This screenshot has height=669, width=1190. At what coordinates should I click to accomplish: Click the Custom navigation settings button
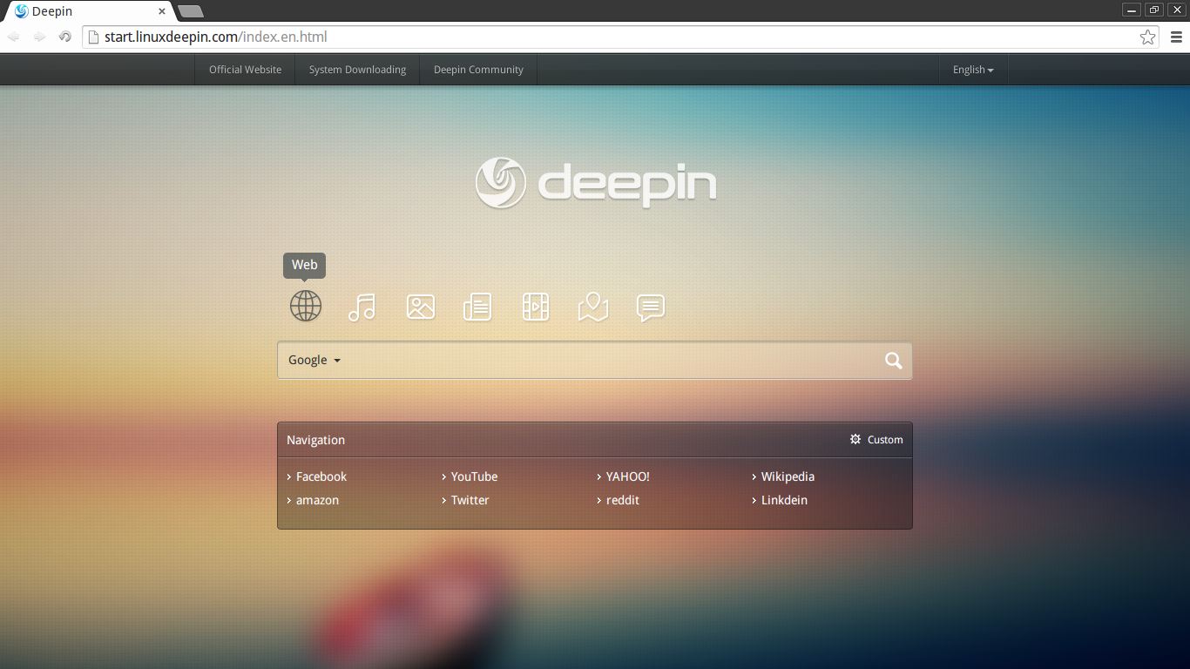tap(876, 439)
